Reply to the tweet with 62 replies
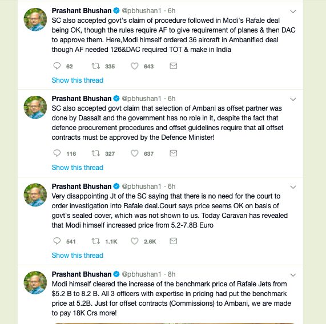This screenshot has width=326, height=324. pyautogui.click(x=57, y=66)
